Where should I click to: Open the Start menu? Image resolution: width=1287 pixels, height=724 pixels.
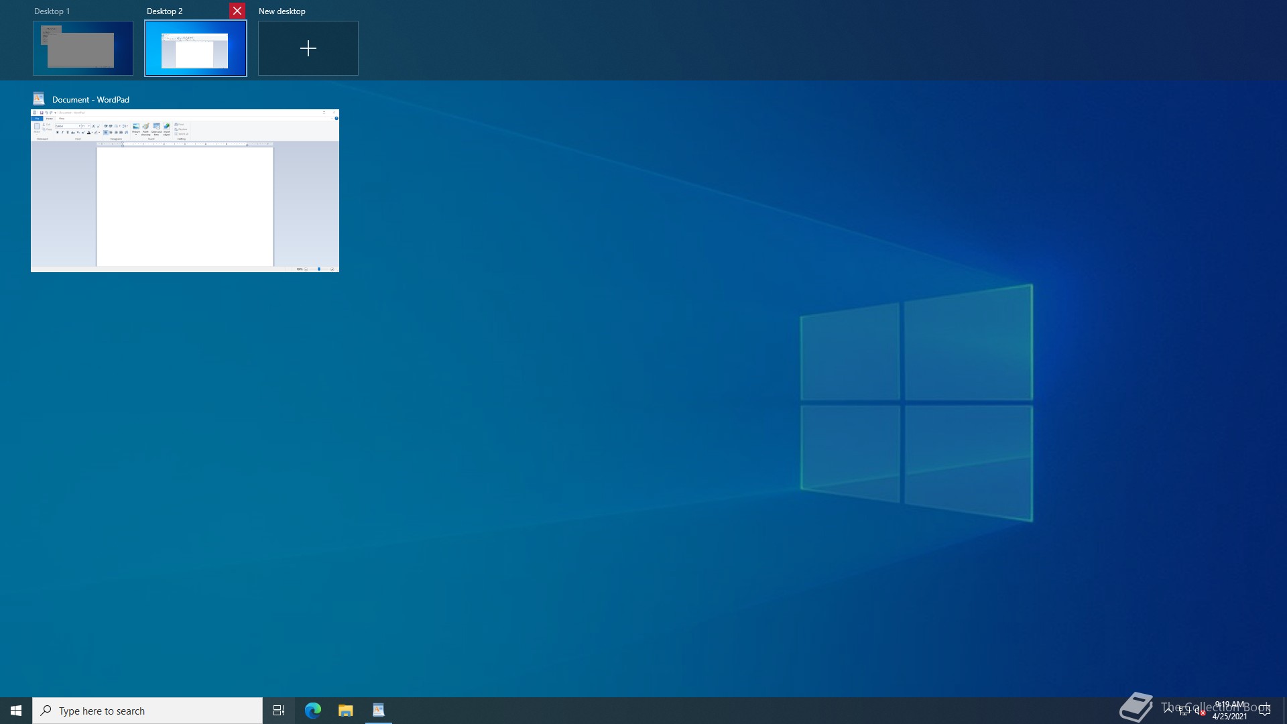click(x=16, y=711)
